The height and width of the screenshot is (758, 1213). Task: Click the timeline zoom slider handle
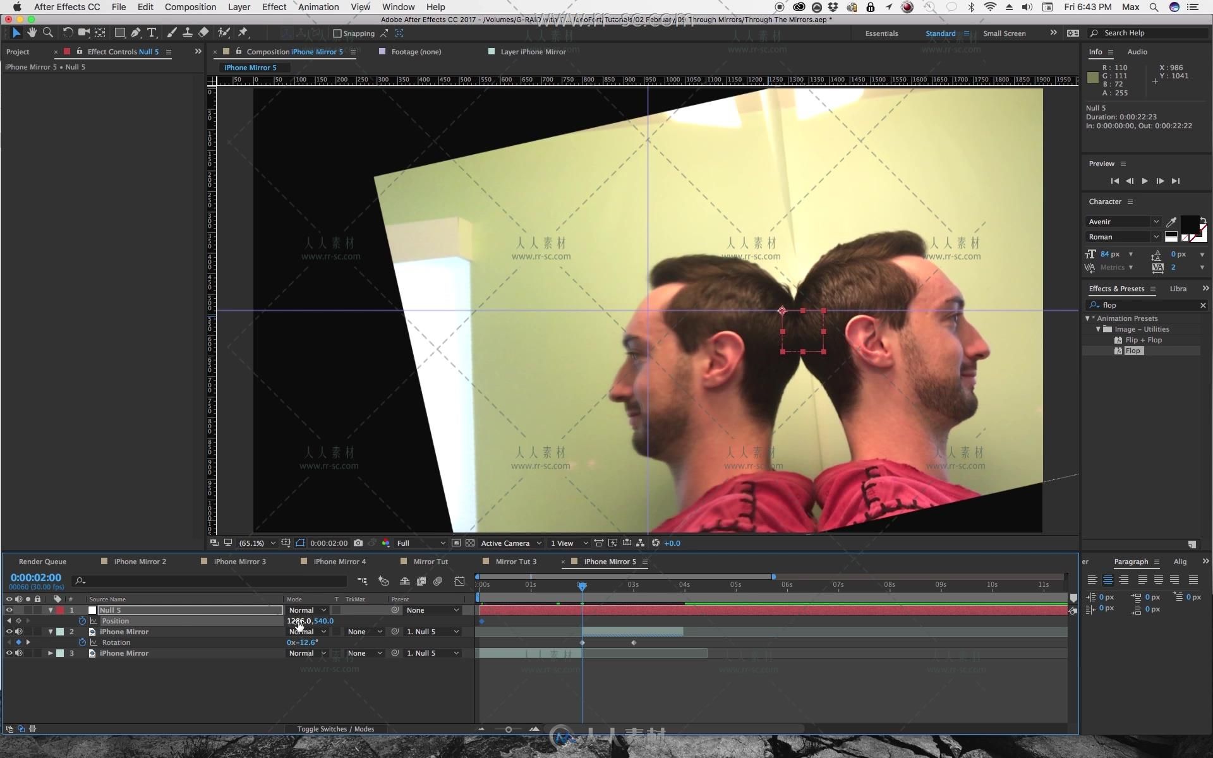coord(508,729)
